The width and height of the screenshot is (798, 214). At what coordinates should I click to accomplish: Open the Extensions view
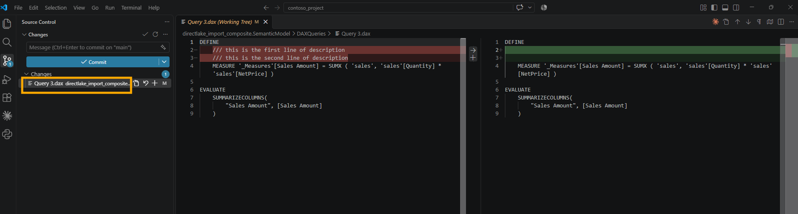[7, 97]
